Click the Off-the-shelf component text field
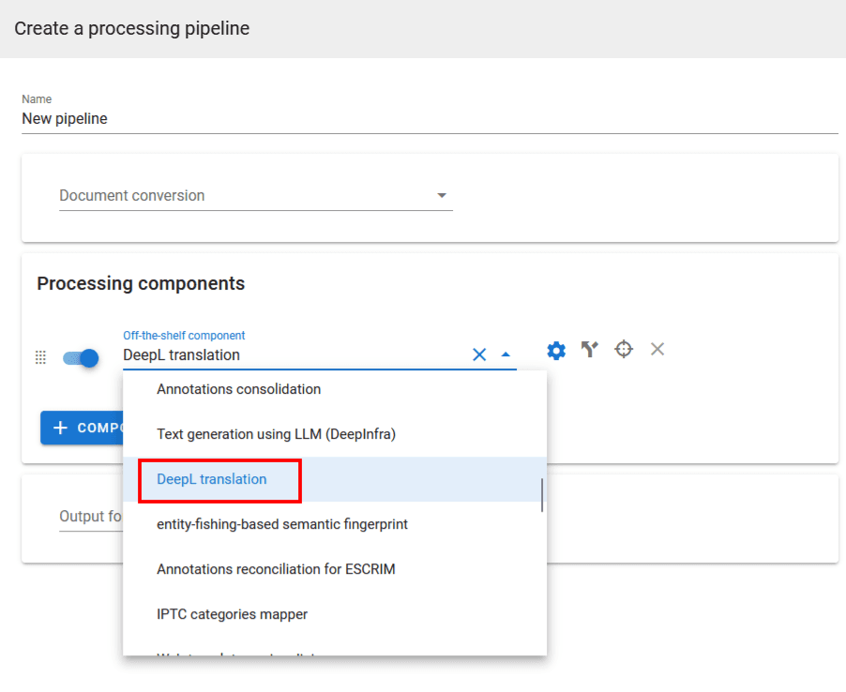 click(291, 355)
